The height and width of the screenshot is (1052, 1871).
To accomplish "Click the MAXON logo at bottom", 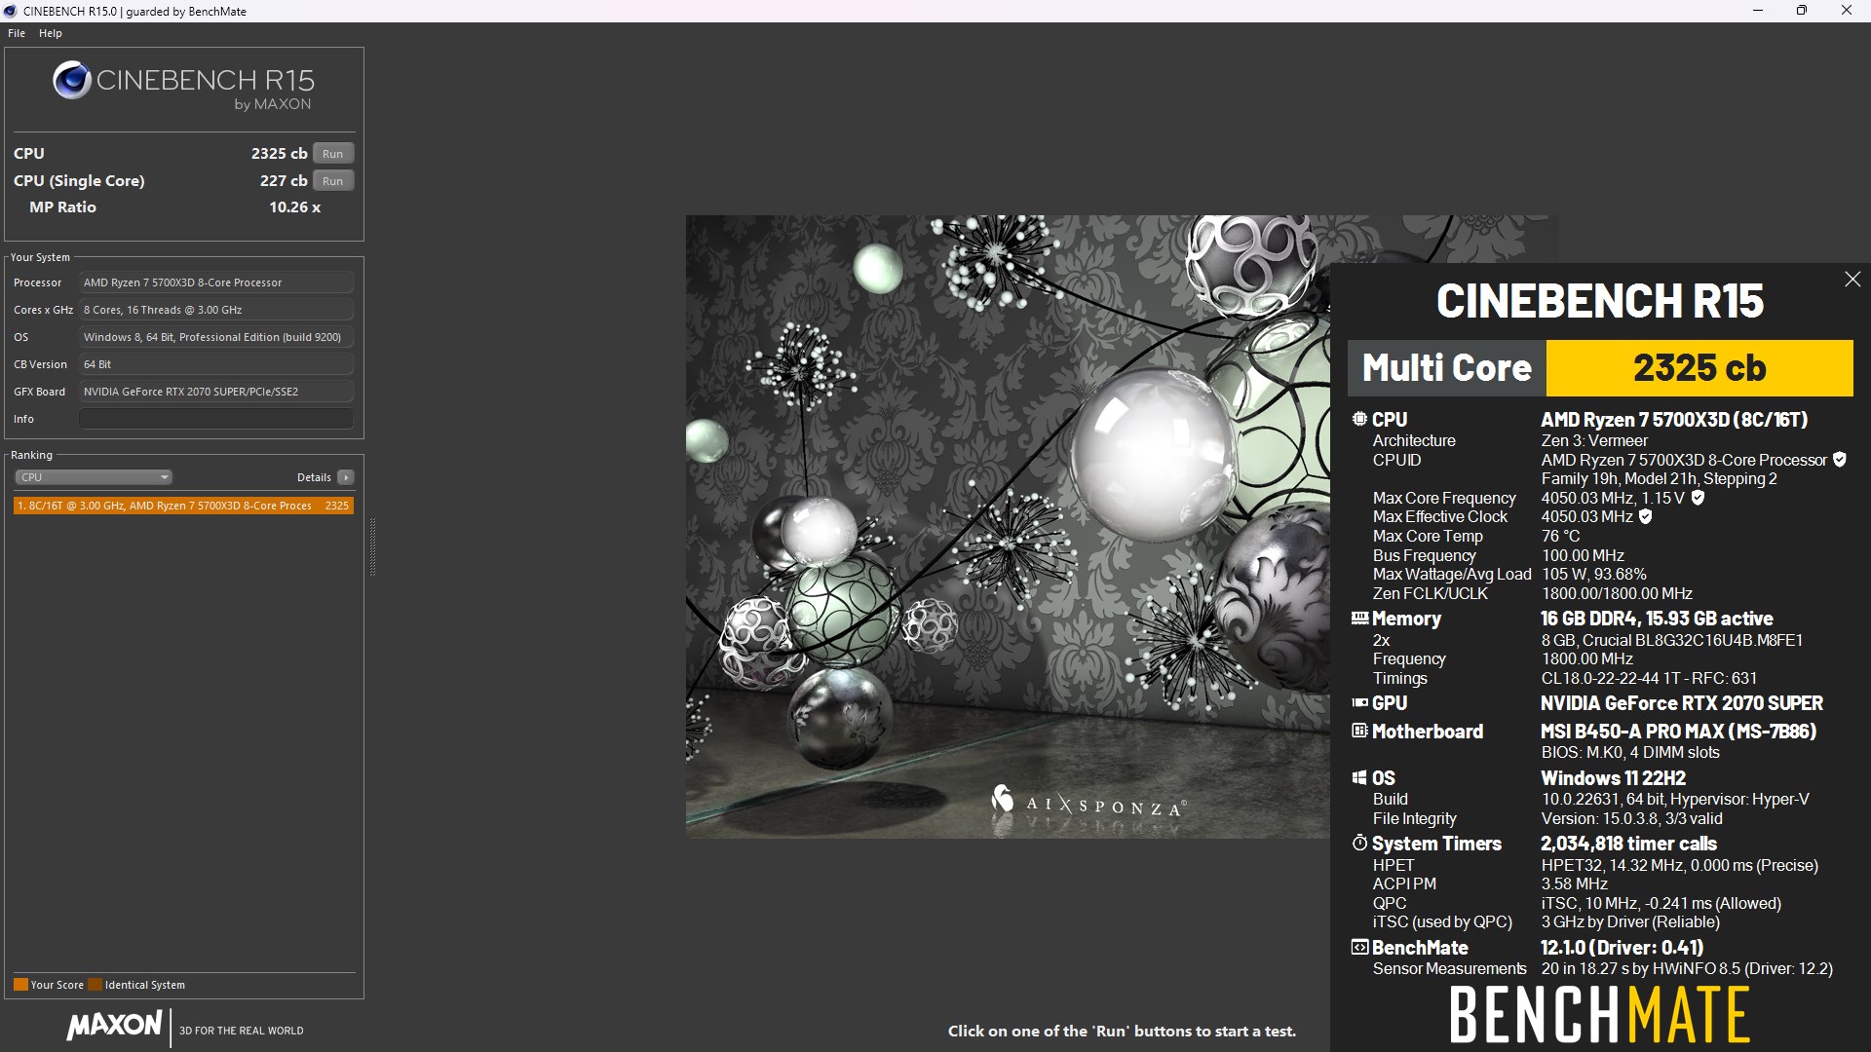I will point(115,1026).
